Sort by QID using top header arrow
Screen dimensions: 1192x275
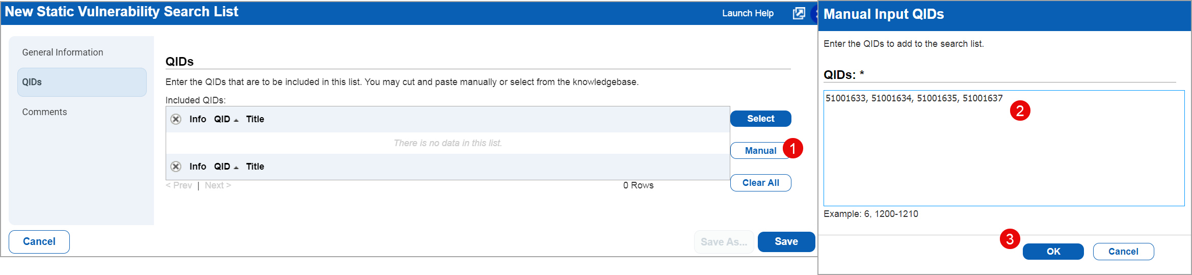point(236,120)
